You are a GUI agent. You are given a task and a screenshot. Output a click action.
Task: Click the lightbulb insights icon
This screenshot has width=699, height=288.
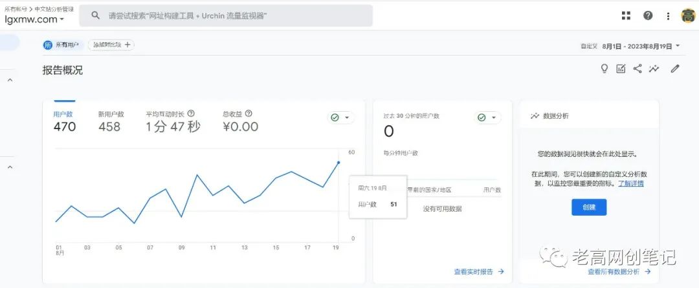coord(605,68)
